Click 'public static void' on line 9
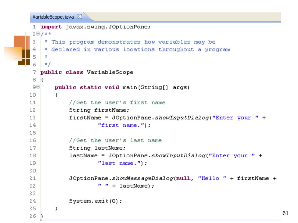This screenshot has width=298, height=223. (x=87, y=87)
